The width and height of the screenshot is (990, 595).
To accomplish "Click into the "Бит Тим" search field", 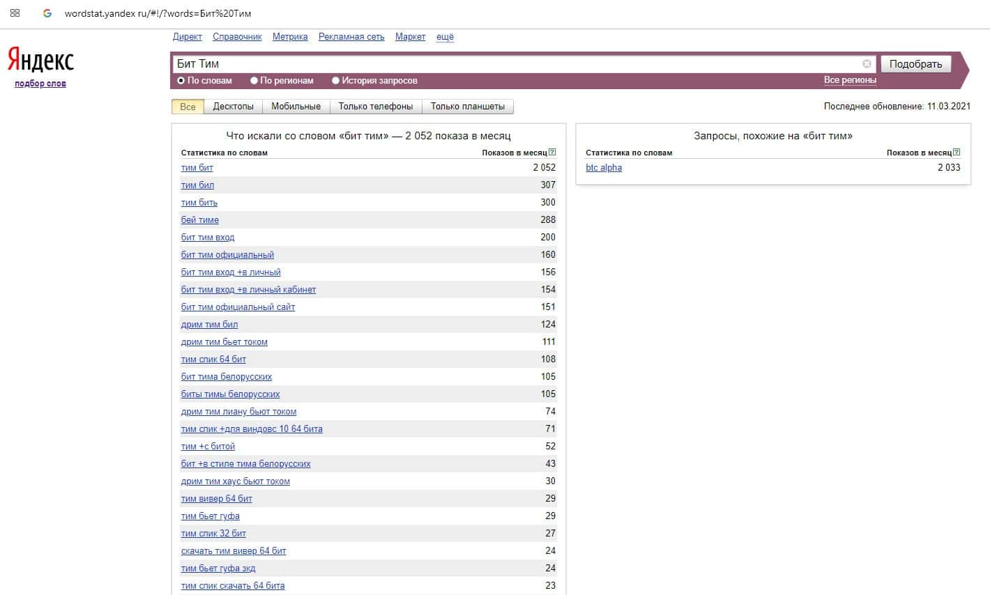I will pos(516,64).
